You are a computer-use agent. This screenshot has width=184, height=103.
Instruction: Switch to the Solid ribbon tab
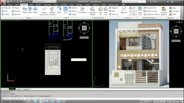pyautogui.click(x=17, y=5)
